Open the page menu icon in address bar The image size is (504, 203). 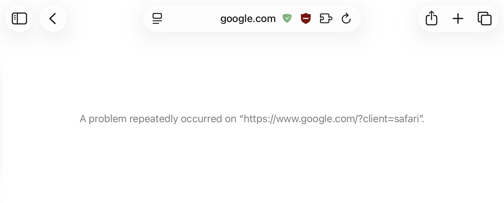click(157, 19)
